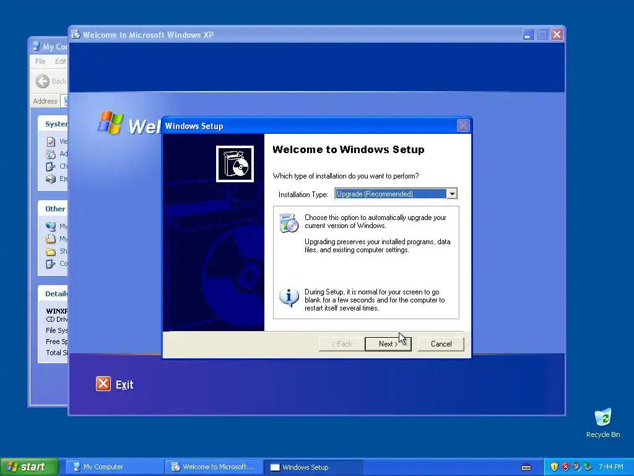This screenshot has height=476, width=634.
Task: Click the My Computer title bar icon
Action: coord(37,46)
